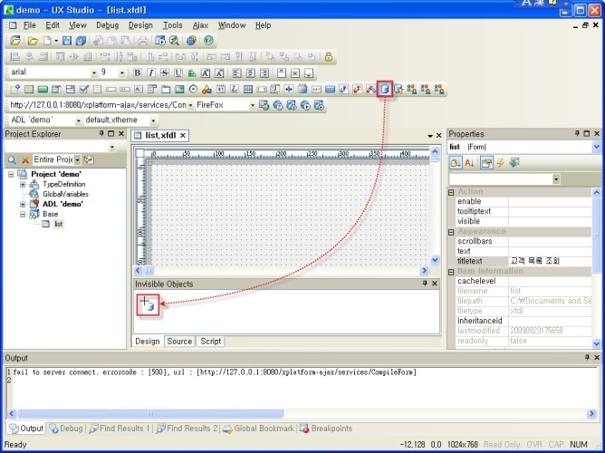Click the blue gear options icon
Image resolution: width=605 pixels, height=453 pixels.
tap(191, 41)
